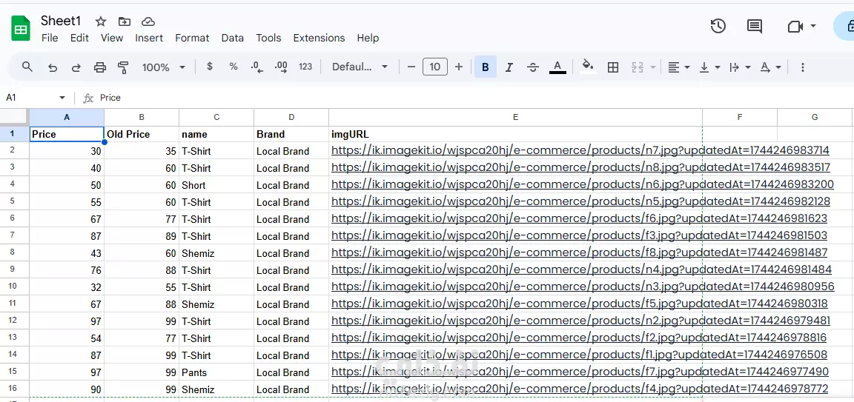Viewport: 854px width, 402px height.
Task: Click the select all corner box
Action: tap(14, 117)
